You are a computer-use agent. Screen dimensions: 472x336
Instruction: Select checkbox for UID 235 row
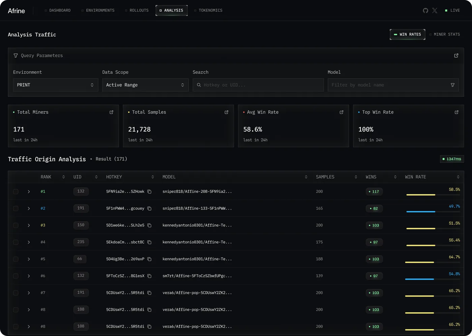coord(16,242)
